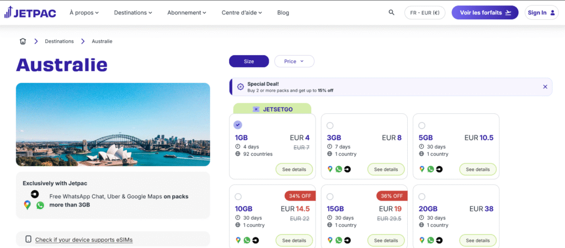Click Voir les forfaits button
The image size is (565, 248).
click(485, 13)
